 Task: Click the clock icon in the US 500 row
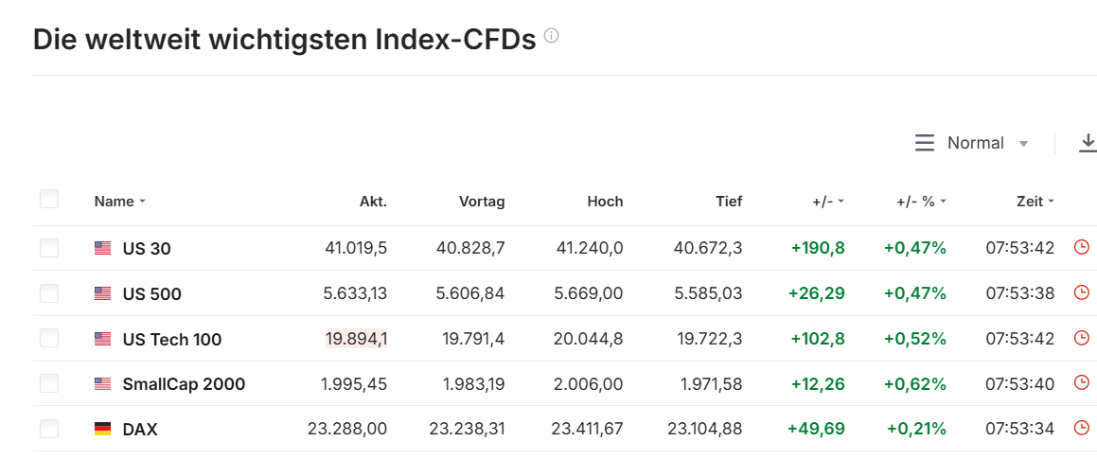click(x=1082, y=292)
